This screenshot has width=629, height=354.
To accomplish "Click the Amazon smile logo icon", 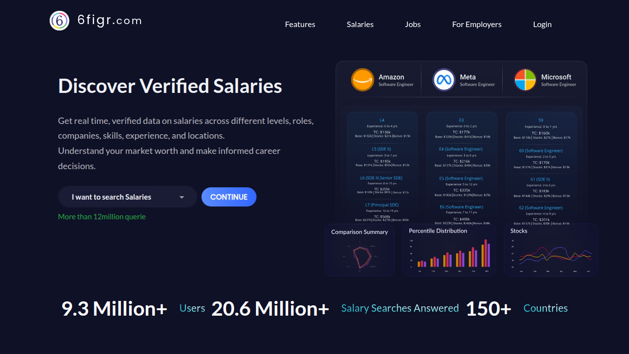I will (x=363, y=80).
